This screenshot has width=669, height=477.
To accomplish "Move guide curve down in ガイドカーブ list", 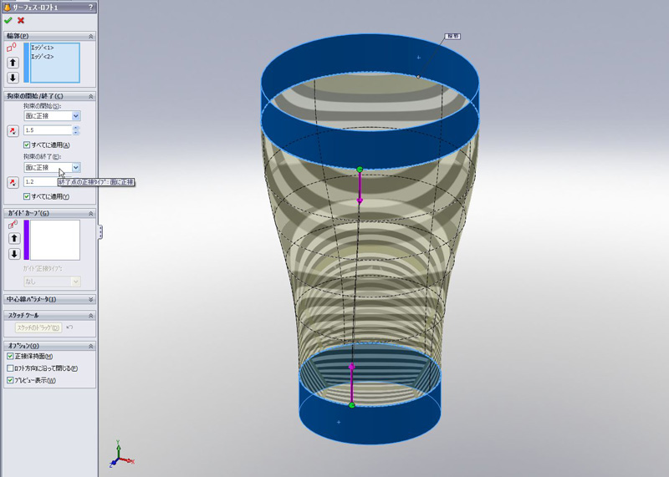I will (x=13, y=254).
